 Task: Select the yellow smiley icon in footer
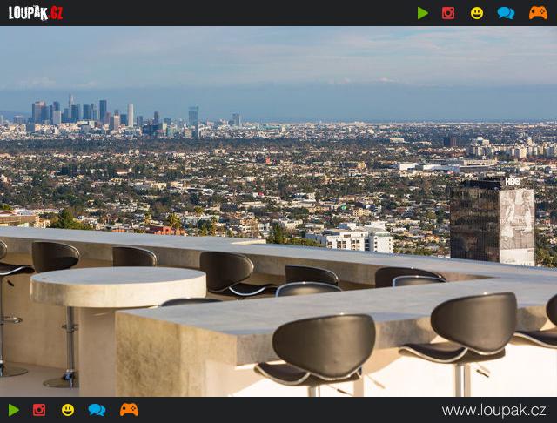[x=68, y=410]
